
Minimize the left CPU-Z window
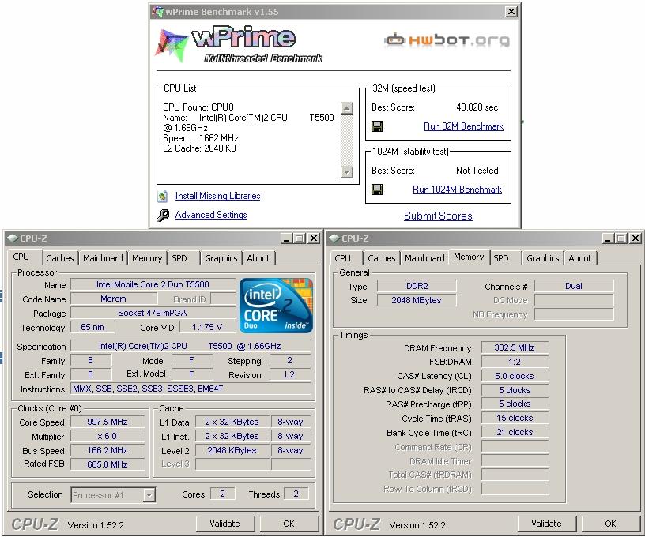click(x=287, y=238)
